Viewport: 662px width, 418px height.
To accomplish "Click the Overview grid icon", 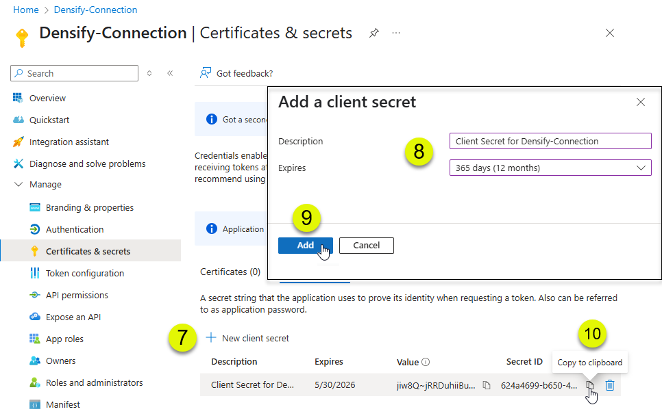I will (x=18, y=98).
